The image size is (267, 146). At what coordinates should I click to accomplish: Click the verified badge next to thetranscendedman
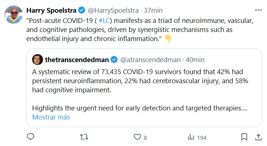click(114, 59)
